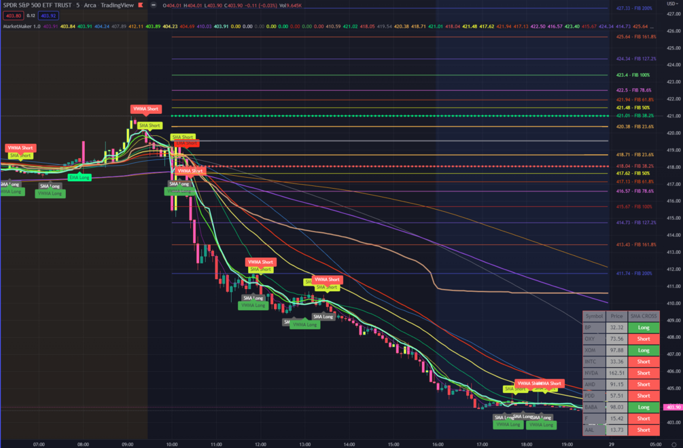
Task: Click the FIB 50% level label at 421.48
Action: 633,107
